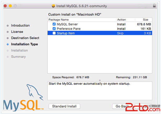Viewport: 161px width, 114px height.
Task: Click the pane divider handle below the package list
Action: pyautogui.click(x=100, y=80)
